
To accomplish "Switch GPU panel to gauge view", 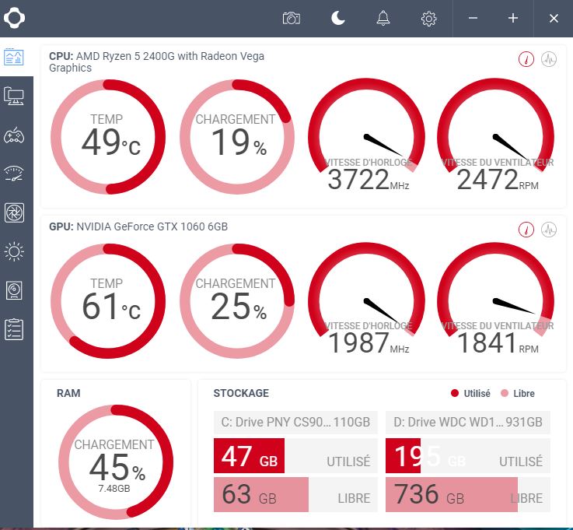I will (x=526, y=230).
